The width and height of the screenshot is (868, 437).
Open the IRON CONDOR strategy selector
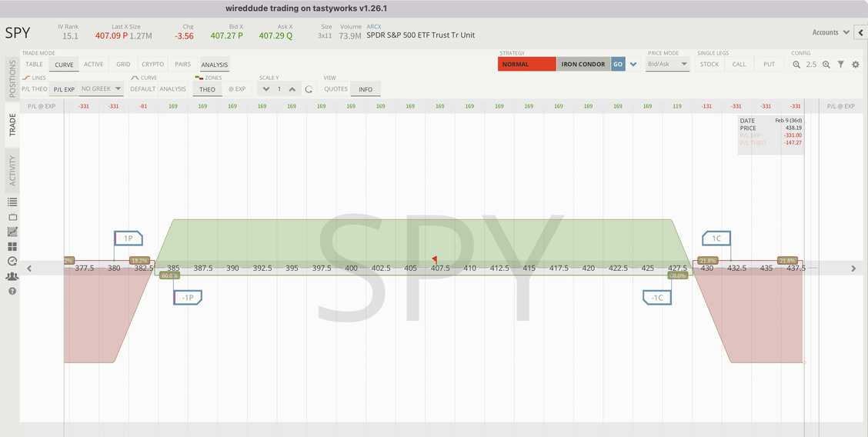pos(583,64)
